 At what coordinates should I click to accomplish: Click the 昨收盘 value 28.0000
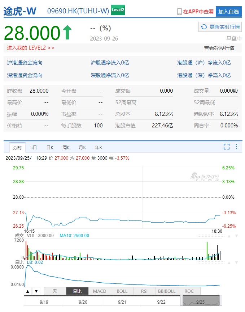pos(39,91)
